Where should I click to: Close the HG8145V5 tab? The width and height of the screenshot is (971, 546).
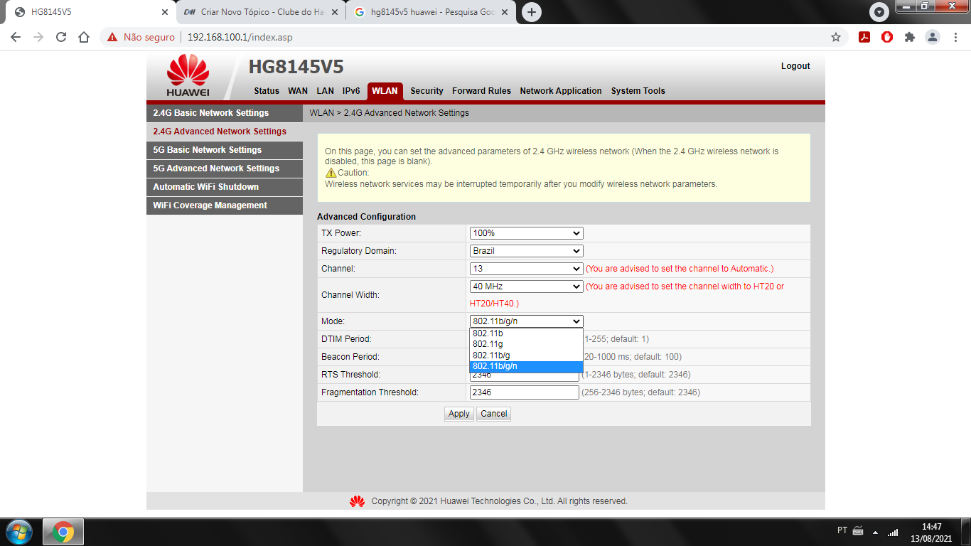165,12
